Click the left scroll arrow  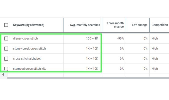[x=3, y=74]
